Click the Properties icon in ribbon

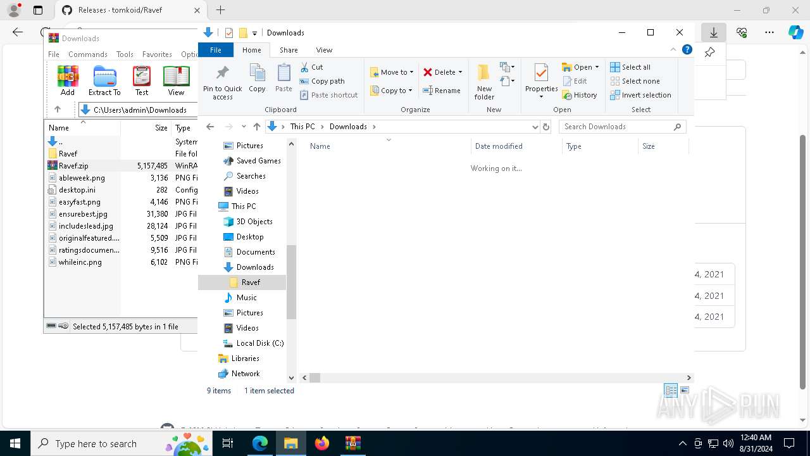point(541,78)
